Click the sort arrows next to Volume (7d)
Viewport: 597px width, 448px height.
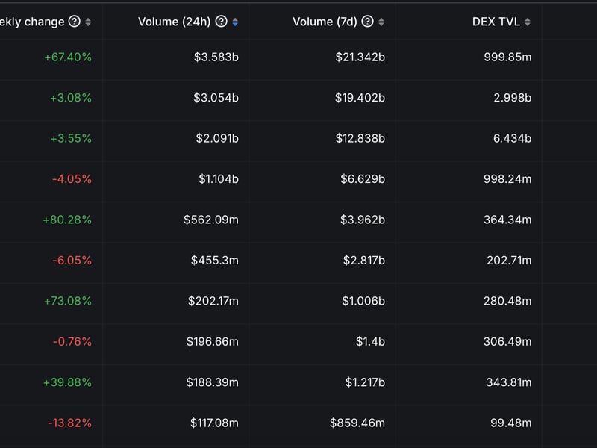coord(380,21)
